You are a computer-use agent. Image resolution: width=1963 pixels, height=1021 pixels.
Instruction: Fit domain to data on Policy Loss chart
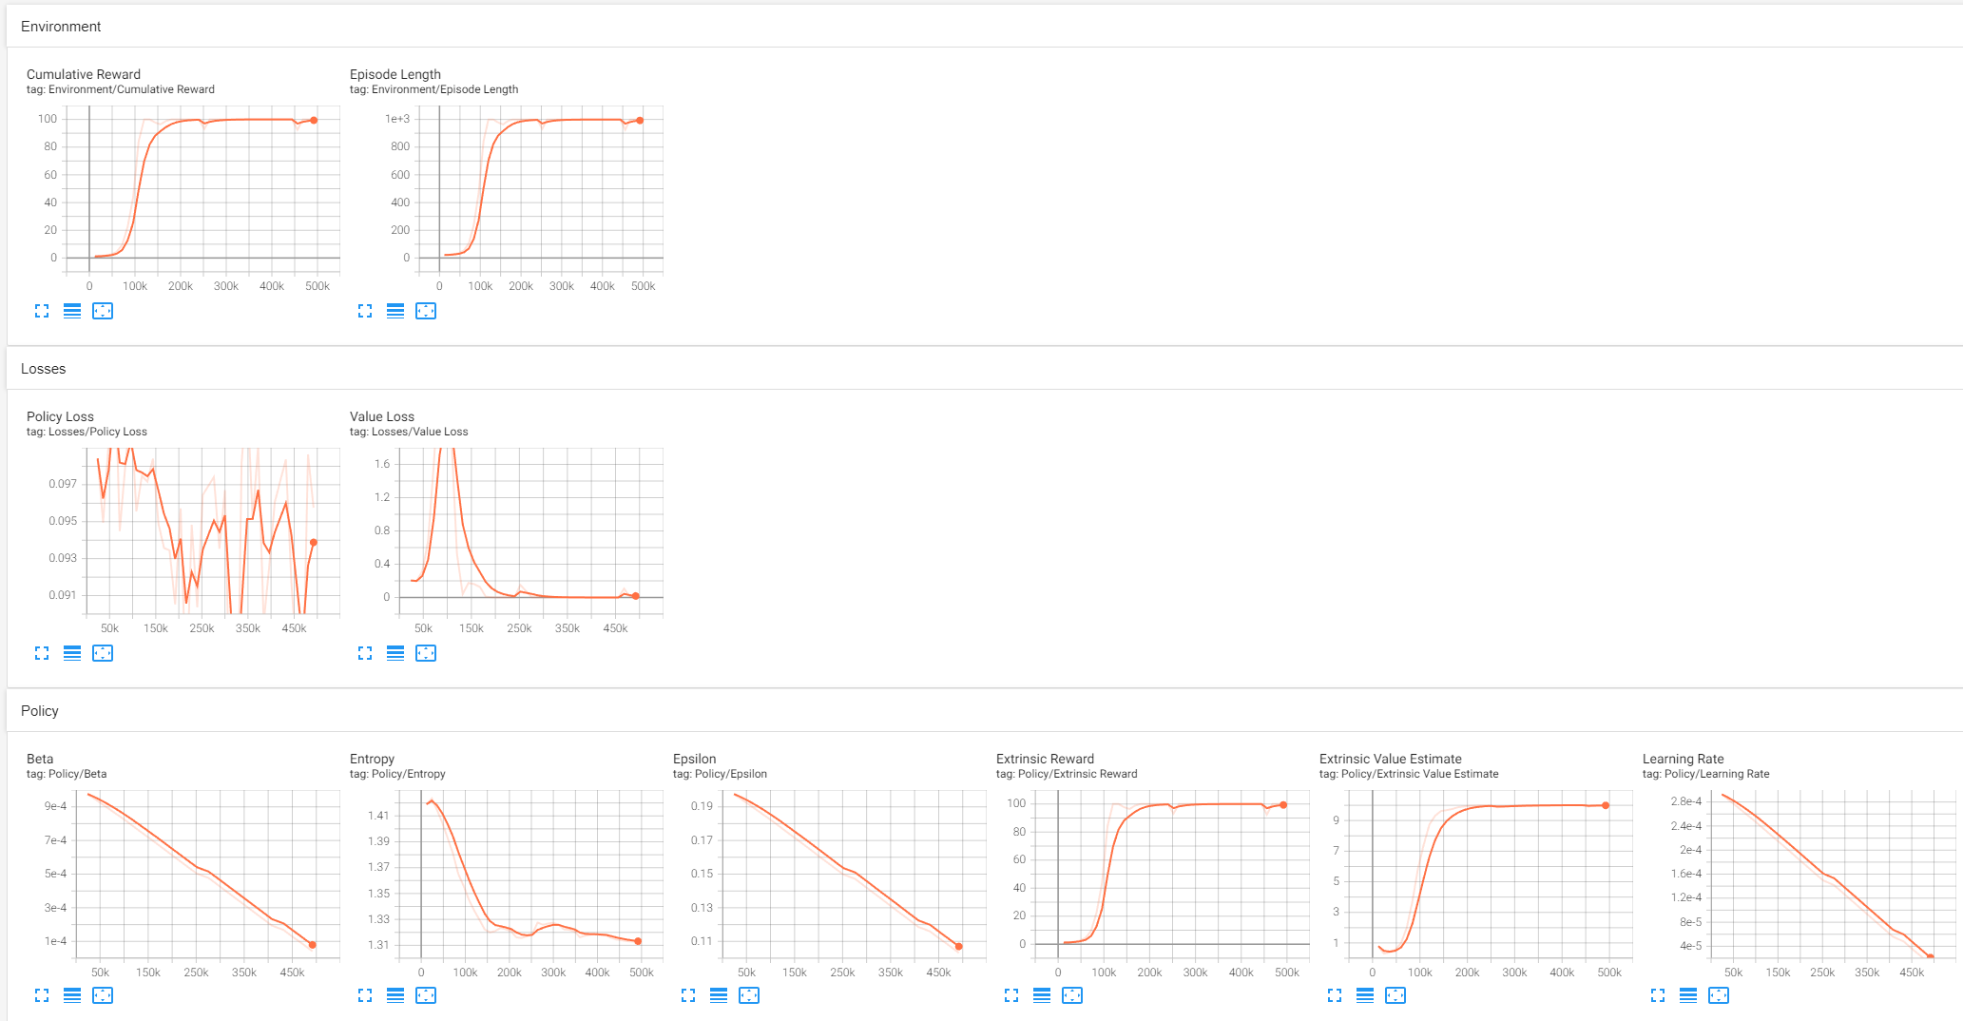click(x=103, y=653)
